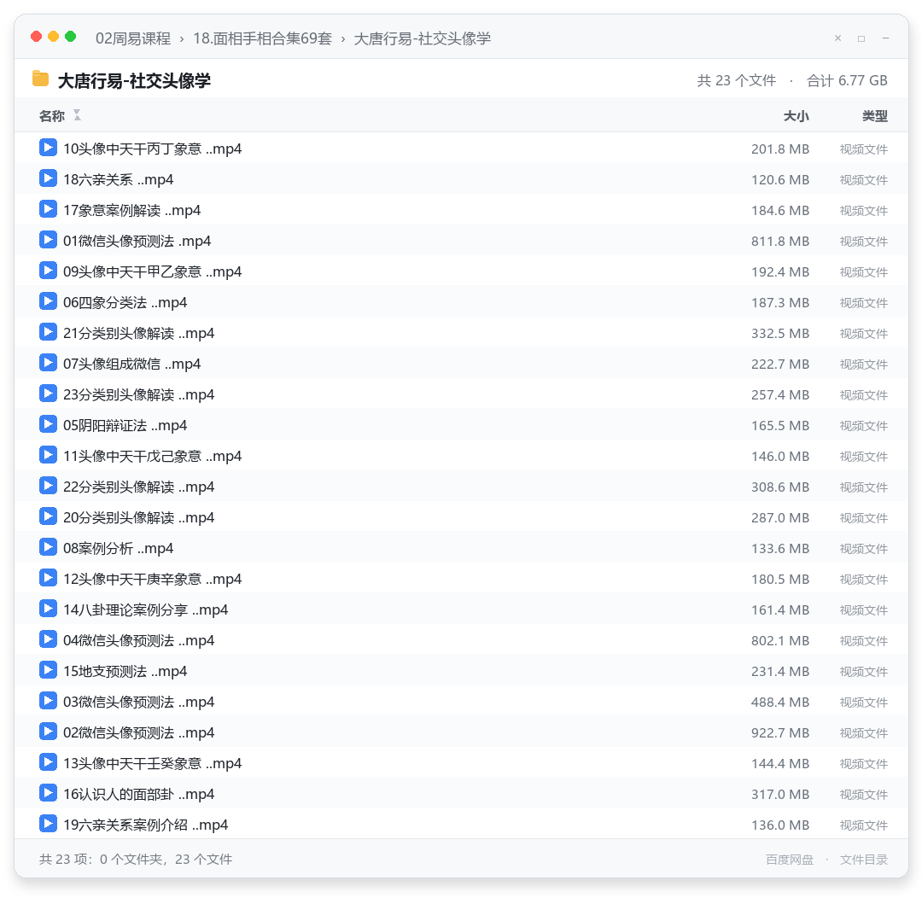922x898 pixels.
Task: Sort the list by the 大小 column
Action: (797, 116)
